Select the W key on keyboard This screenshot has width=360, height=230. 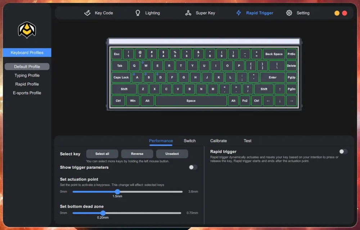(146, 66)
